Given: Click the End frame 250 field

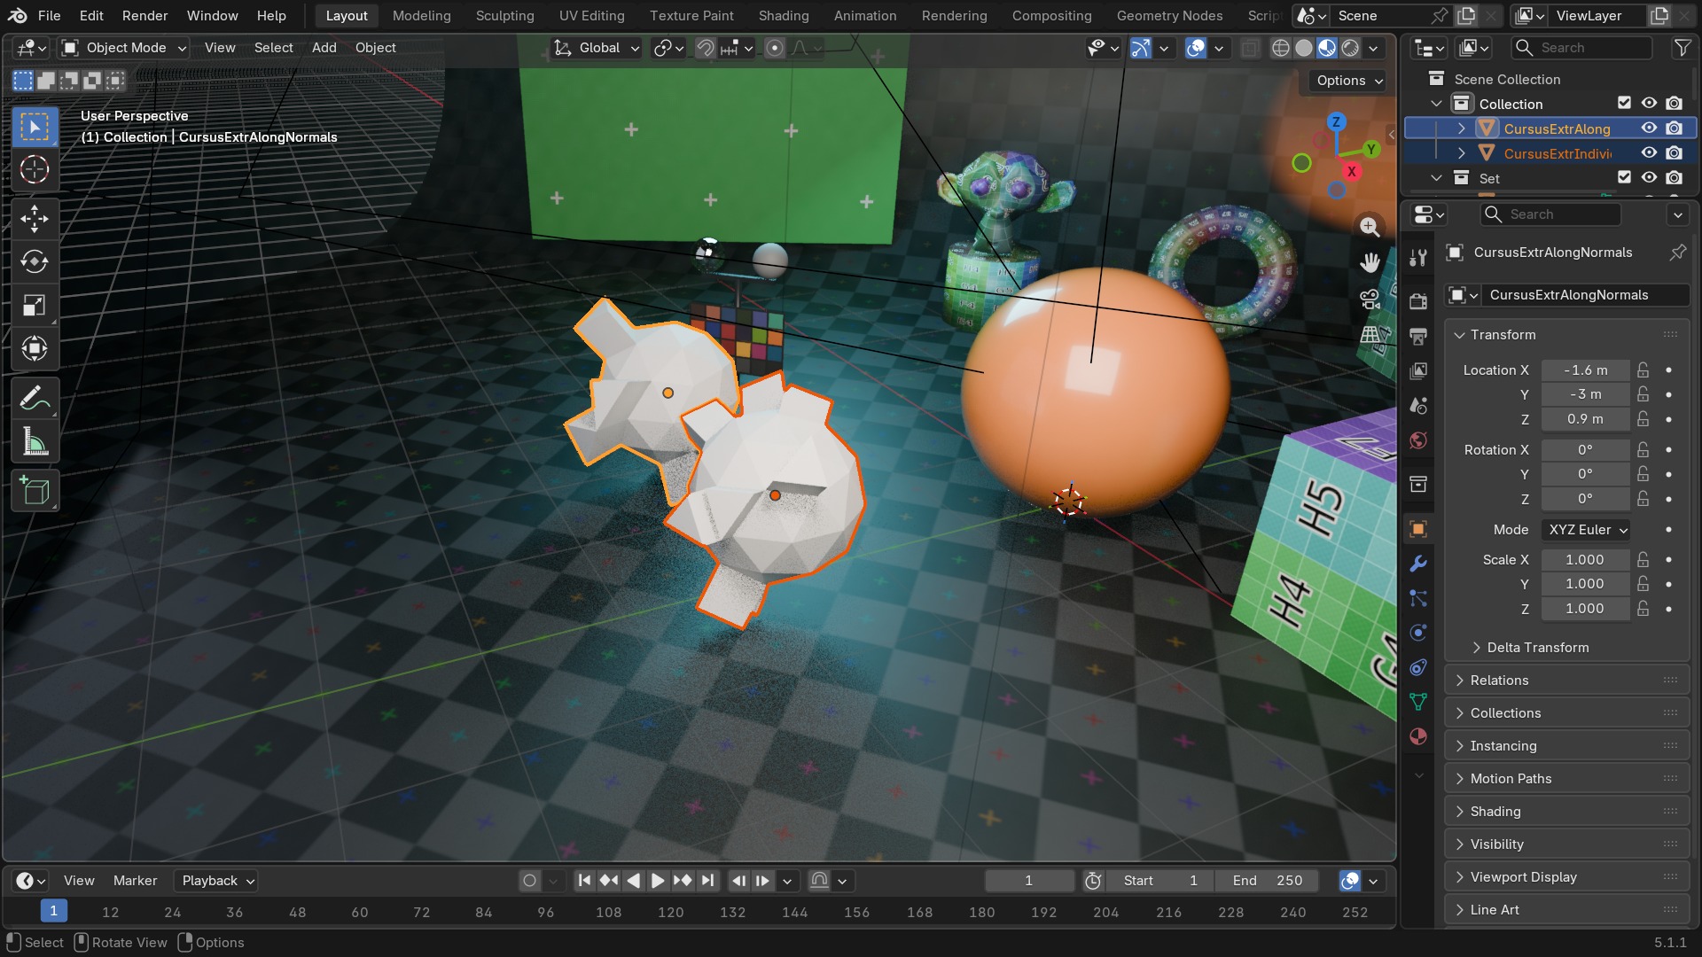Looking at the screenshot, I should coord(1266,881).
